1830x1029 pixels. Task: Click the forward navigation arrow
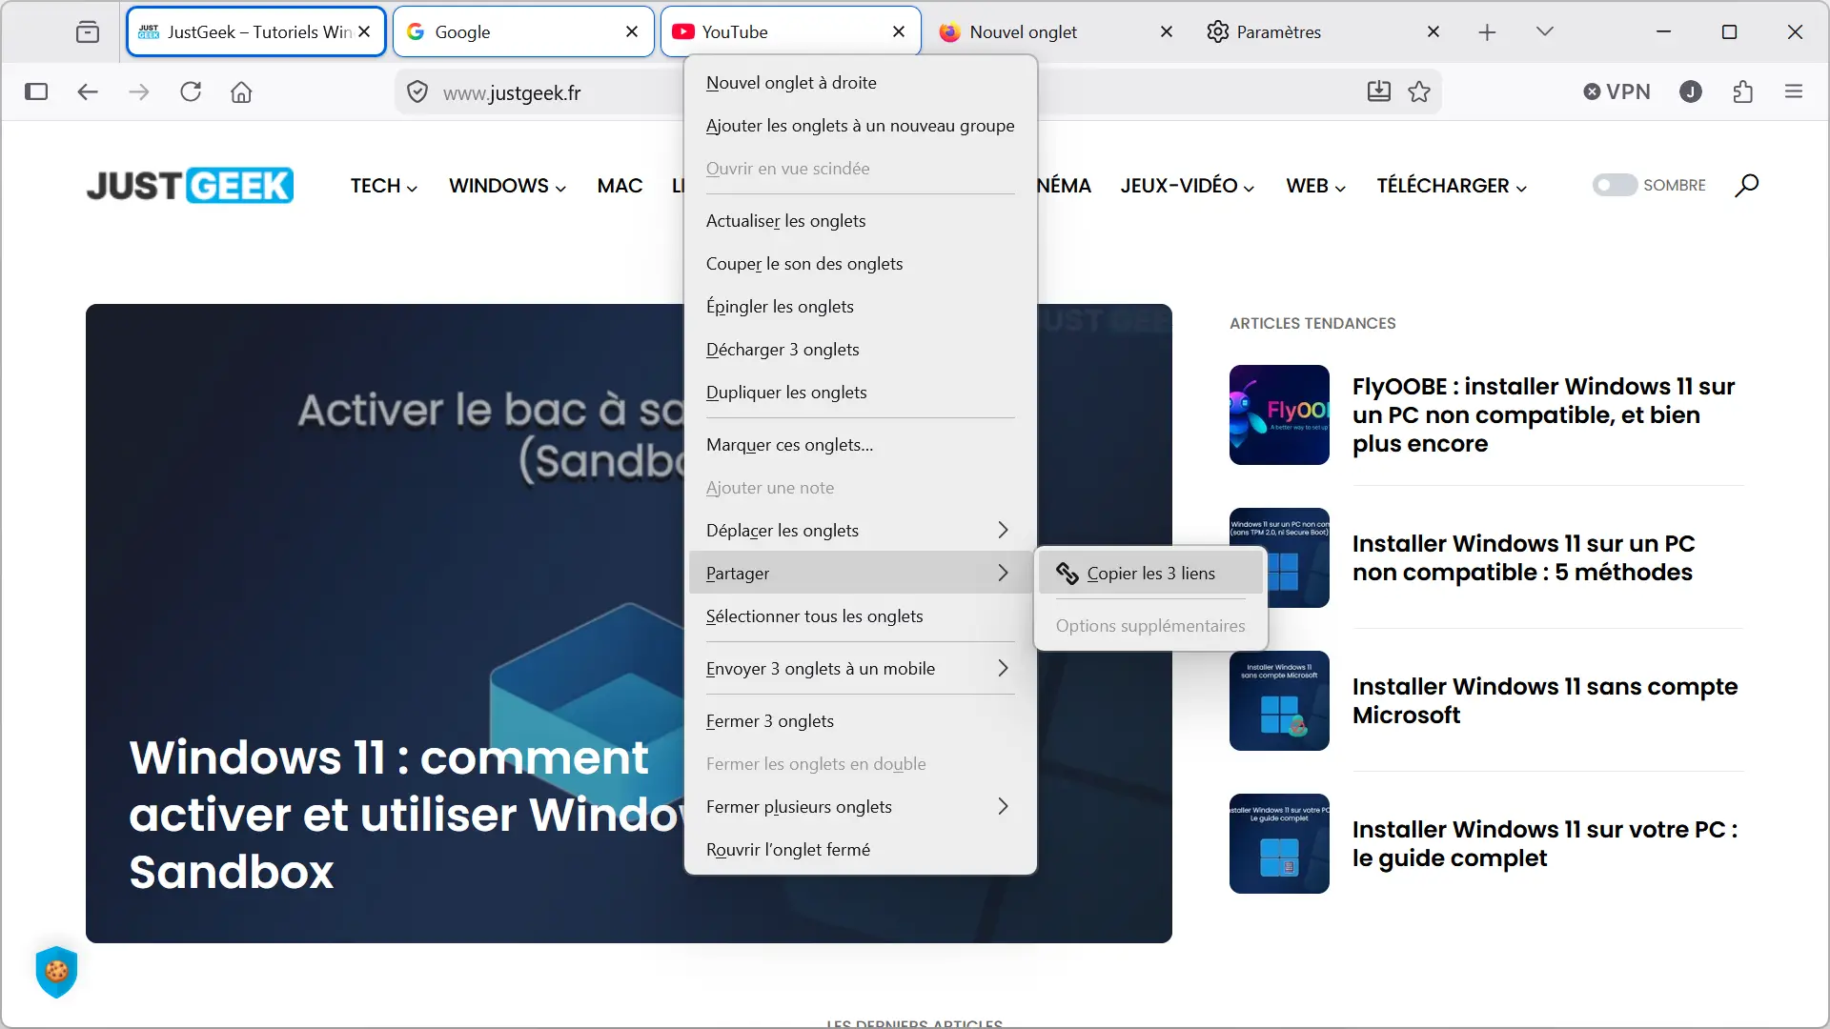[x=139, y=91]
